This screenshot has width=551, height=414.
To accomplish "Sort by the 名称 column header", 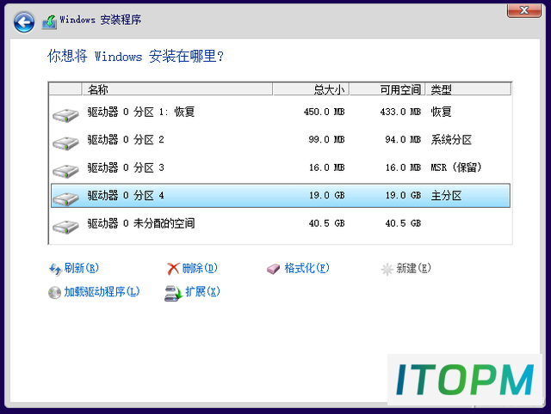I will [177, 89].
